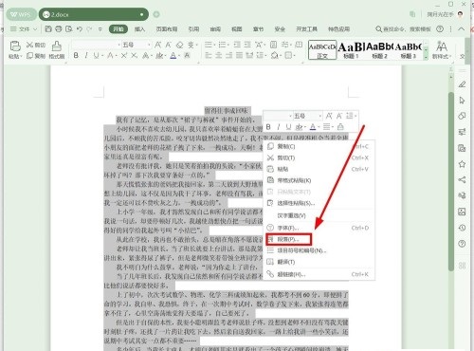The width and height of the screenshot is (474, 351).
Task: Click the Increase Font Size icon in the ribbon
Action: (x=157, y=45)
